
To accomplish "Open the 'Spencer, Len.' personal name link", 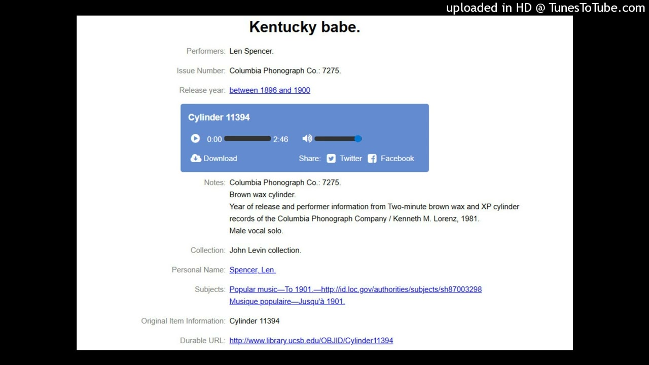I will pyautogui.click(x=253, y=270).
